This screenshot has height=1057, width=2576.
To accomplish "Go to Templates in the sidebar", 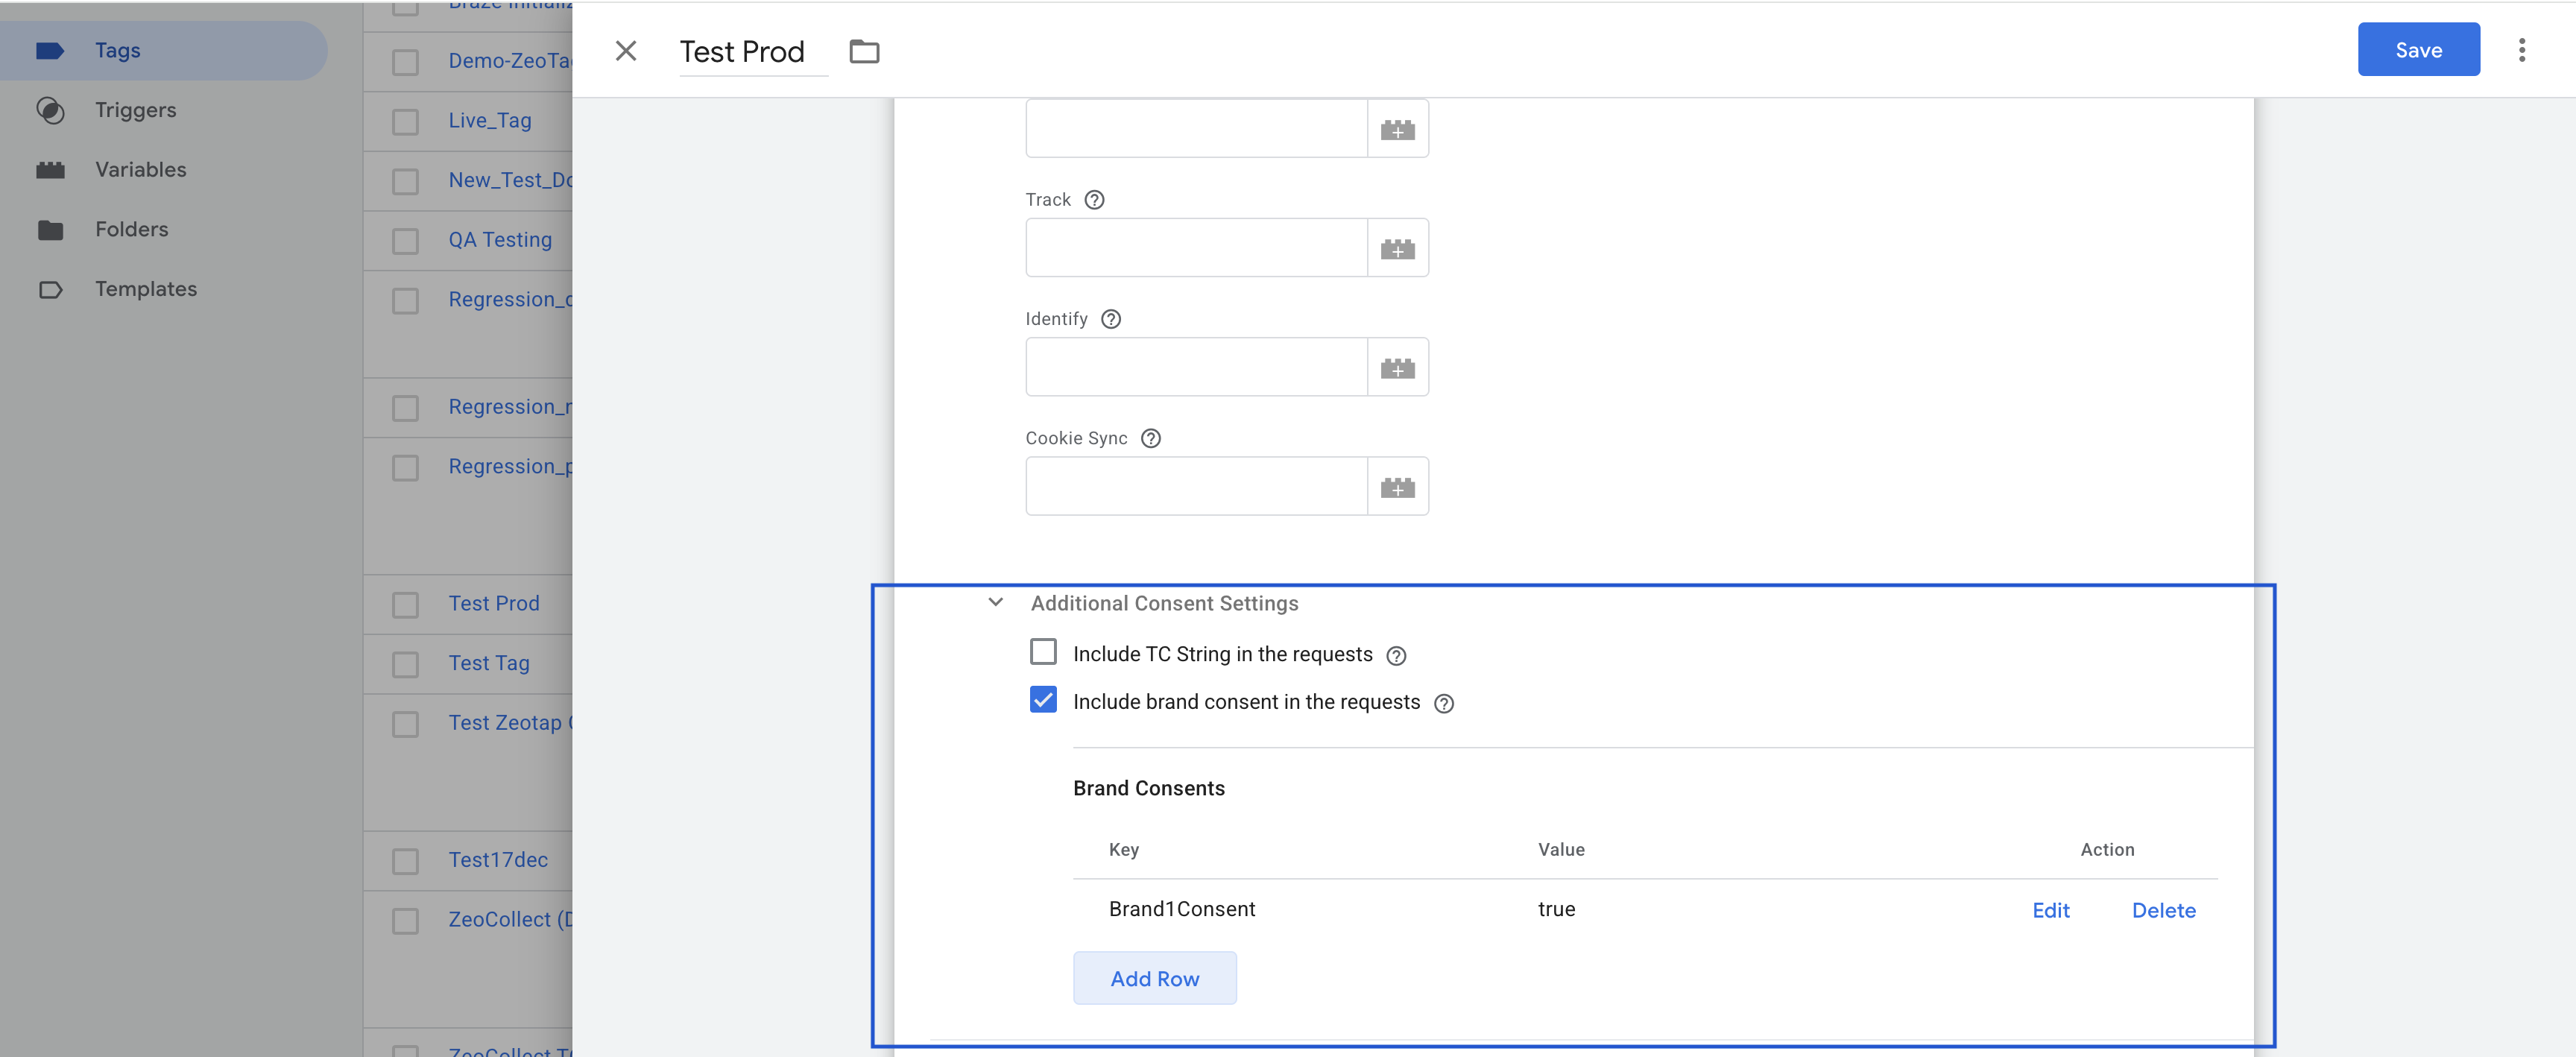I will (145, 289).
